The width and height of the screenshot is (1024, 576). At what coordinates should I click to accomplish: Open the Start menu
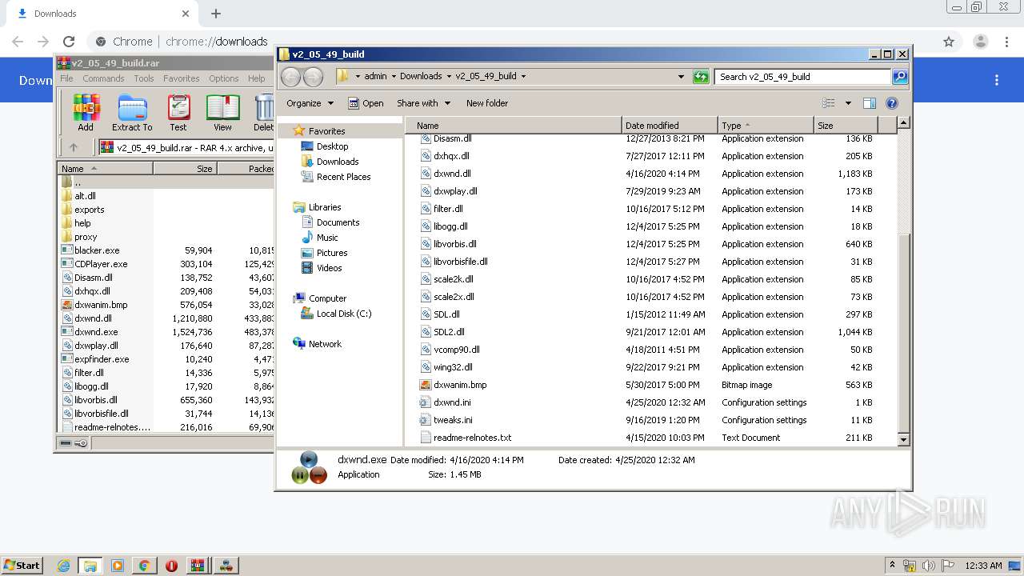pos(22,566)
